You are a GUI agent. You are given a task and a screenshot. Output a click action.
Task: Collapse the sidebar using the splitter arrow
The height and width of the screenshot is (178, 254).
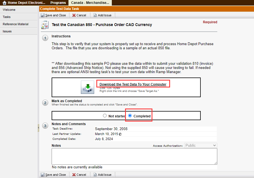(x=38, y=128)
